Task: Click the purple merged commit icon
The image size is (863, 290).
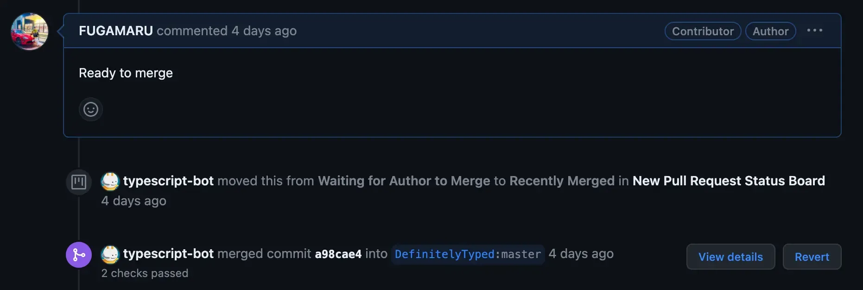Action: [x=79, y=255]
